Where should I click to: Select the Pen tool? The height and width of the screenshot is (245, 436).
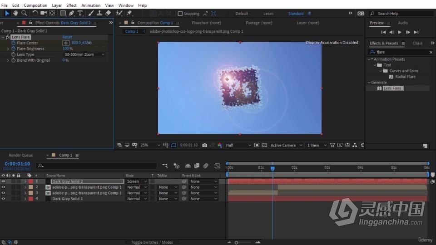point(71,13)
